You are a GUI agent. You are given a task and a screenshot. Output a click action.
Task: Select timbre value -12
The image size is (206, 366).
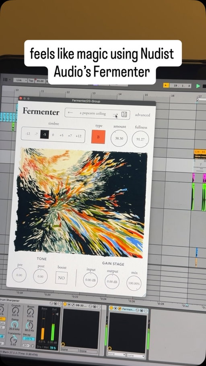tap(28, 134)
